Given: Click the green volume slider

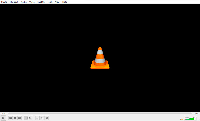Looking at the screenshot, I should (190, 119).
